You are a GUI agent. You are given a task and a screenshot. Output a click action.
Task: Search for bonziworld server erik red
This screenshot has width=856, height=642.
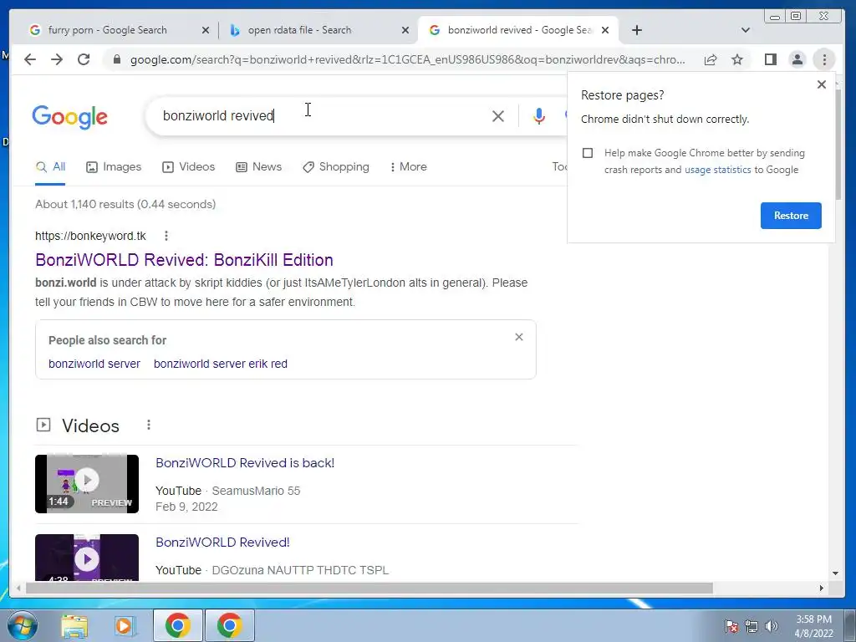[221, 364]
